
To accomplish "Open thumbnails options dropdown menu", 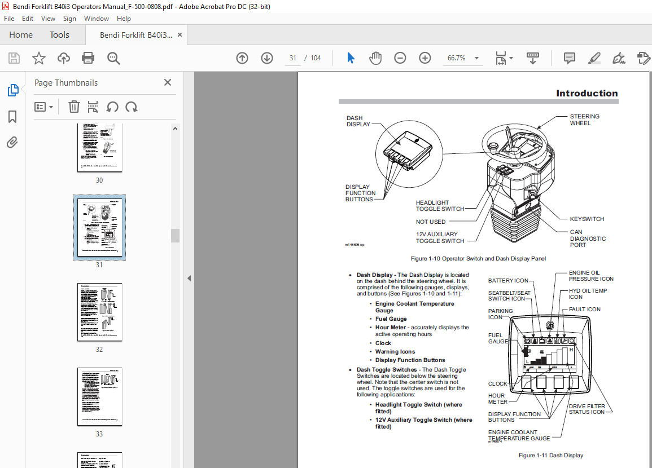I will (43, 107).
